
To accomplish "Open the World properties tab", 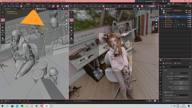I will 160,79.
